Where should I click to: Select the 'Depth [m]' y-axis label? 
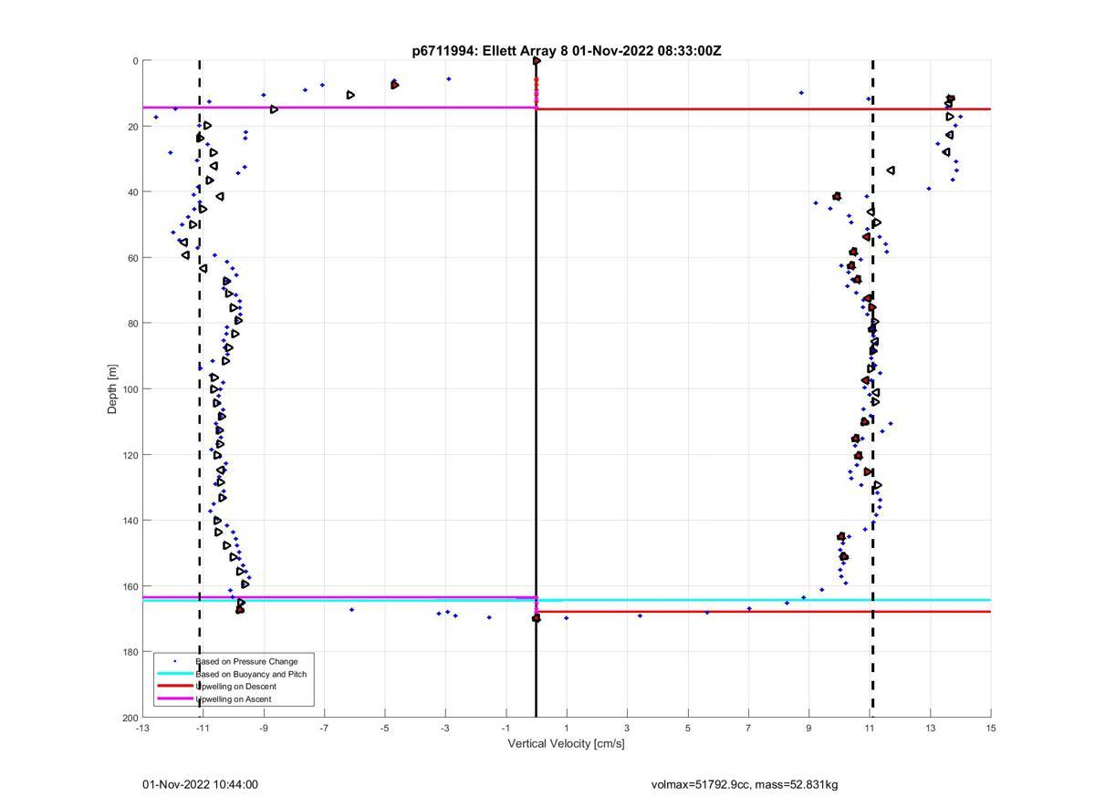coord(113,388)
